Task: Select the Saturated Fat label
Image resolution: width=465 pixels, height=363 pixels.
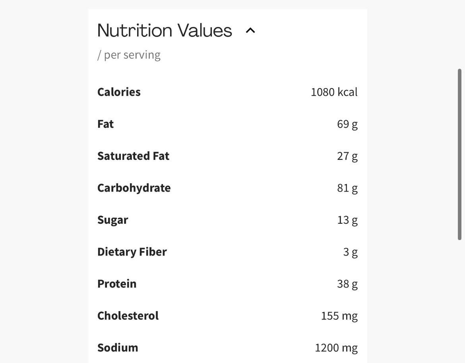Action: pos(133,156)
